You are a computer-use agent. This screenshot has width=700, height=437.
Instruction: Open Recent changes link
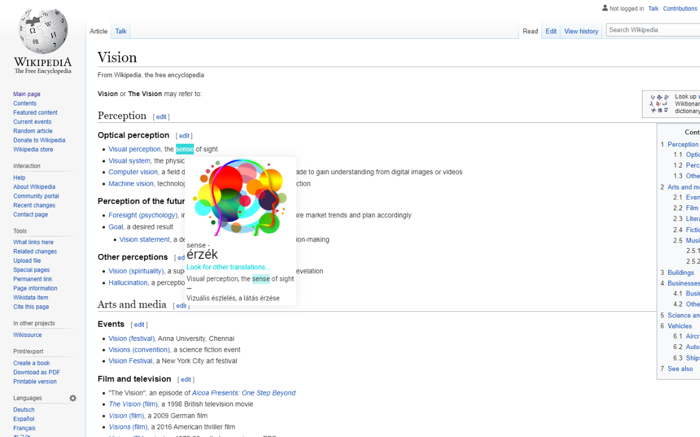(x=34, y=205)
